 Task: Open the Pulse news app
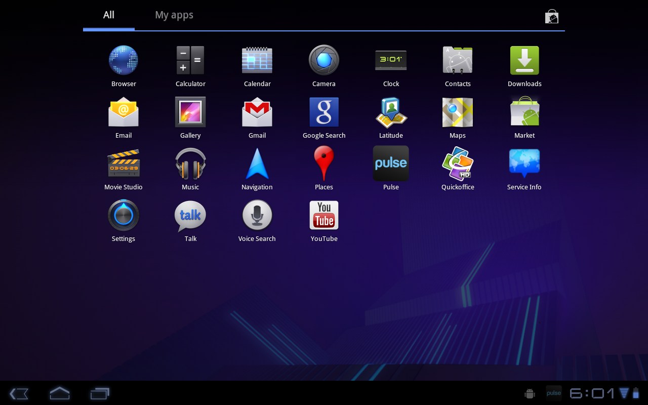[391, 164]
